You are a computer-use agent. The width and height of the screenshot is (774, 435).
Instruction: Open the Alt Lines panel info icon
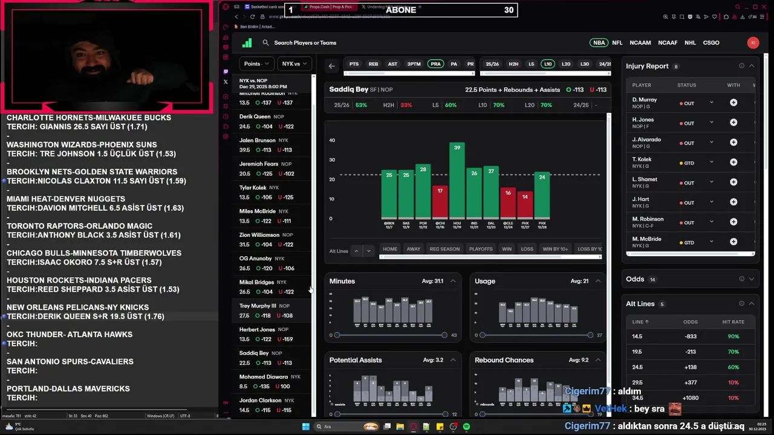point(741,303)
